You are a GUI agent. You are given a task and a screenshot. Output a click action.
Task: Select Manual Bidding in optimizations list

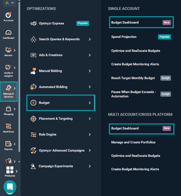click(x=50, y=71)
